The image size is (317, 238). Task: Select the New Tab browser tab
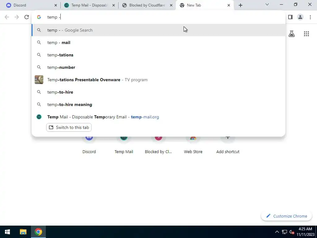205,5
